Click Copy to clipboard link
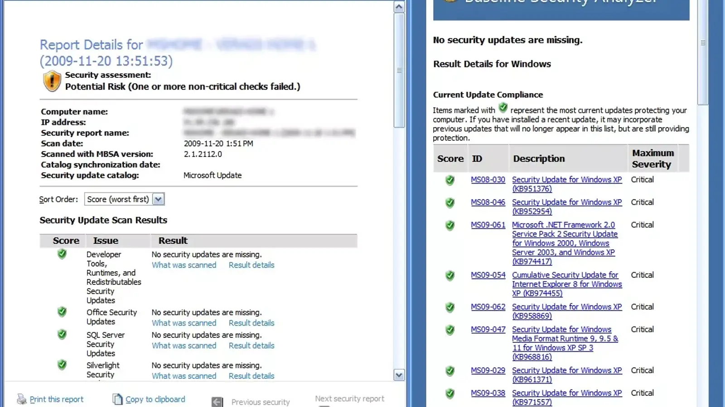725x407 pixels. 155,399
